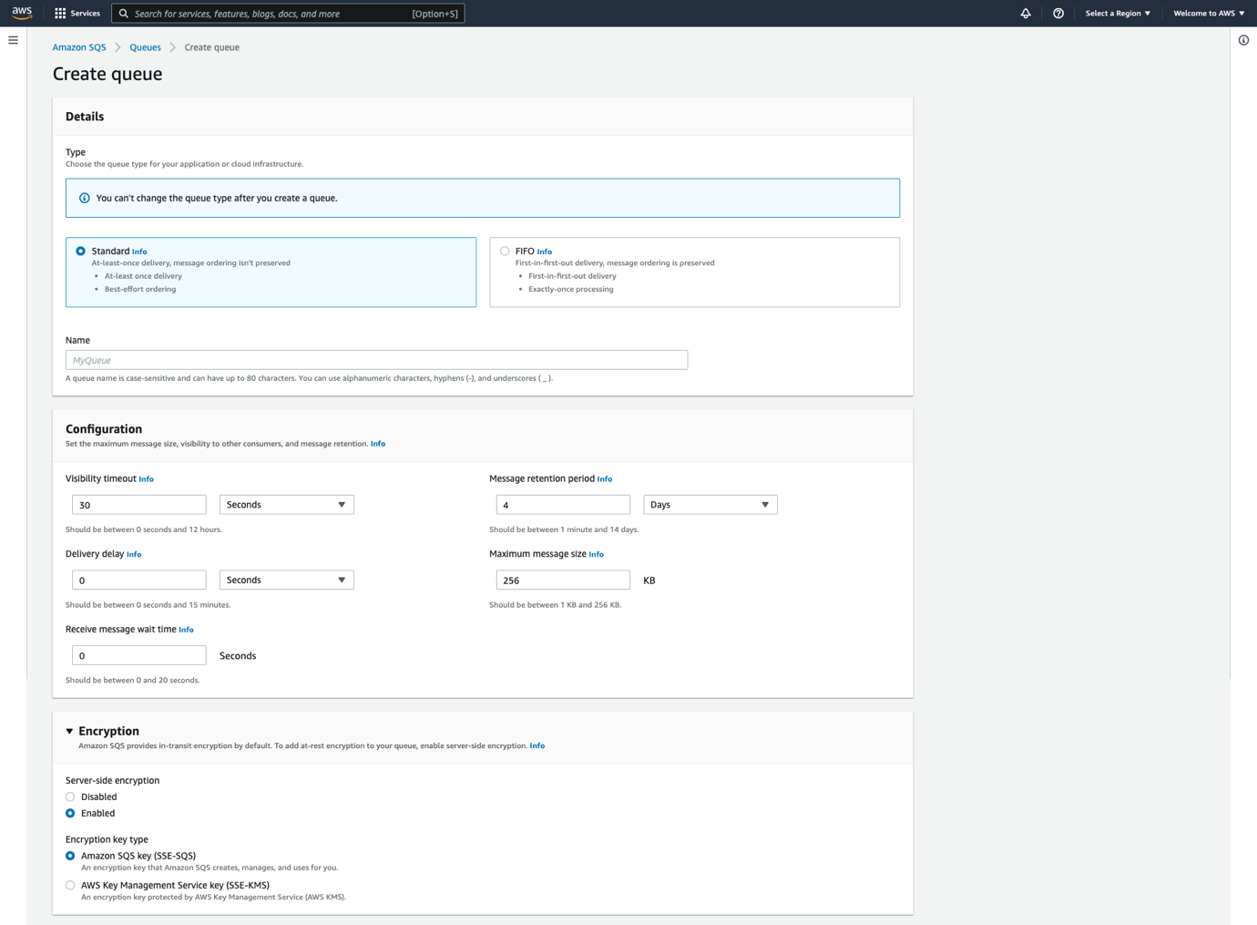Open Encryption section Info link
Screen dimensions: 1257x925
[x=537, y=746]
